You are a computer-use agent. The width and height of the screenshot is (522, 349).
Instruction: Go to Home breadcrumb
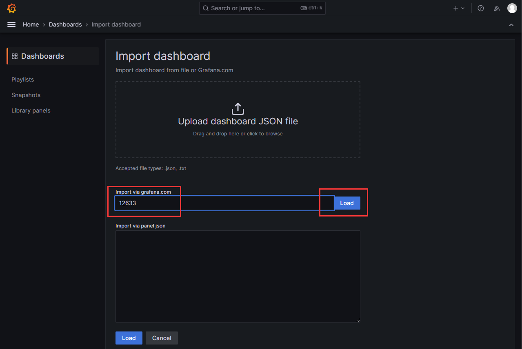point(31,24)
